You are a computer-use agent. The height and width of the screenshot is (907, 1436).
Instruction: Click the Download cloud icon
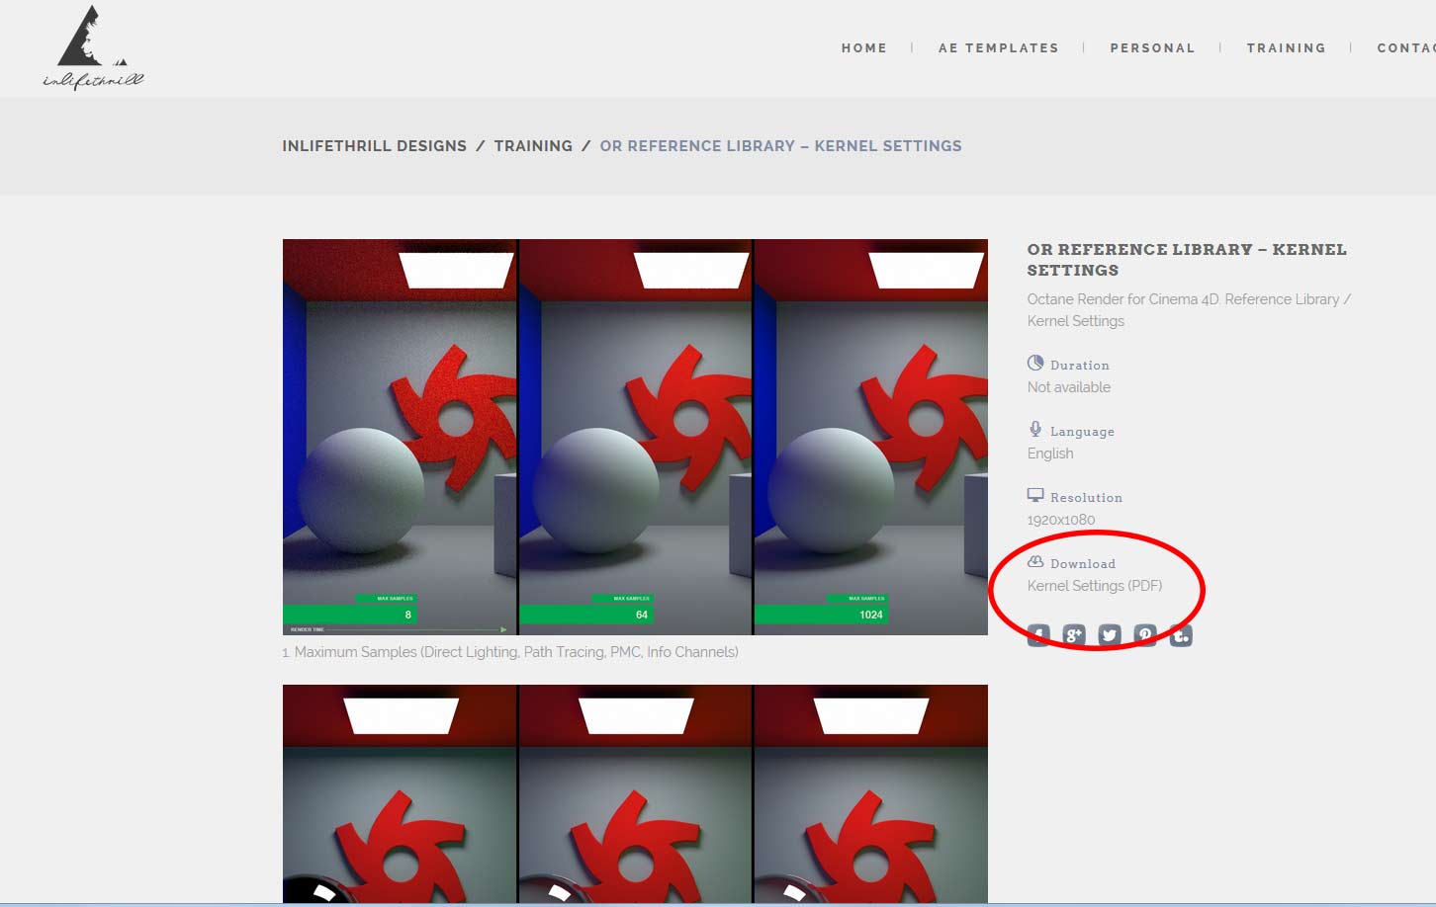coord(1035,561)
